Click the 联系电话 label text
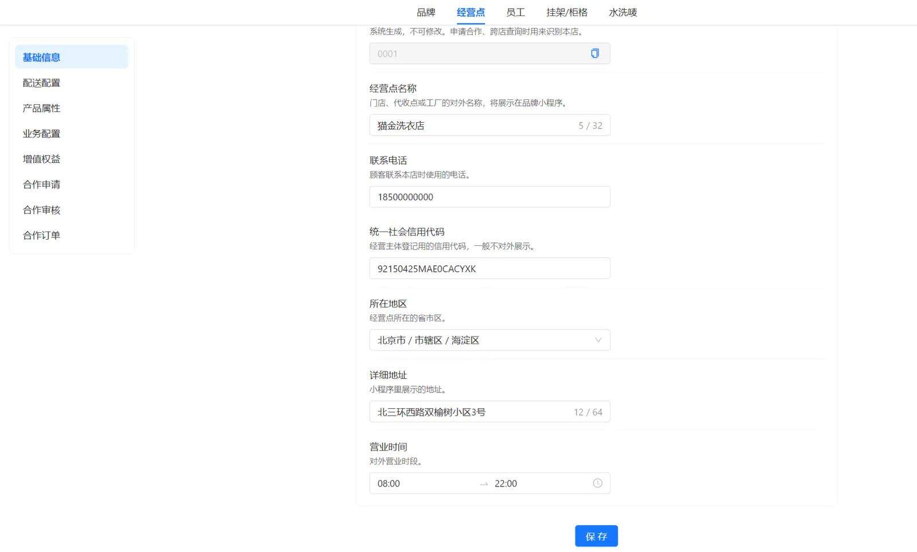917x552 pixels. (x=388, y=160)
